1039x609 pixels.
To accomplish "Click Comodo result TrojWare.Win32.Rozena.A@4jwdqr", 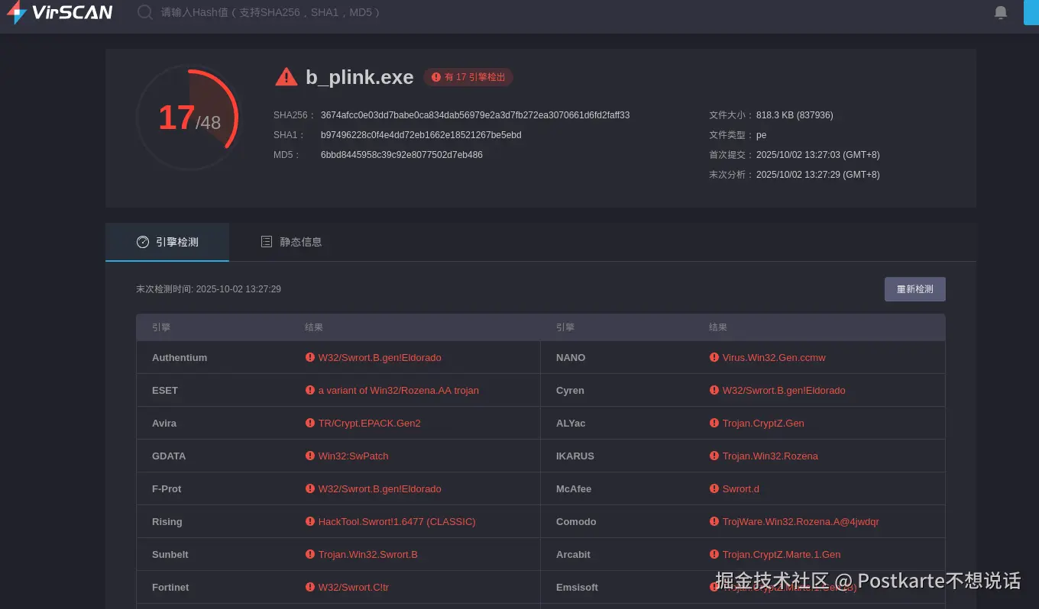I will (801, 521).
